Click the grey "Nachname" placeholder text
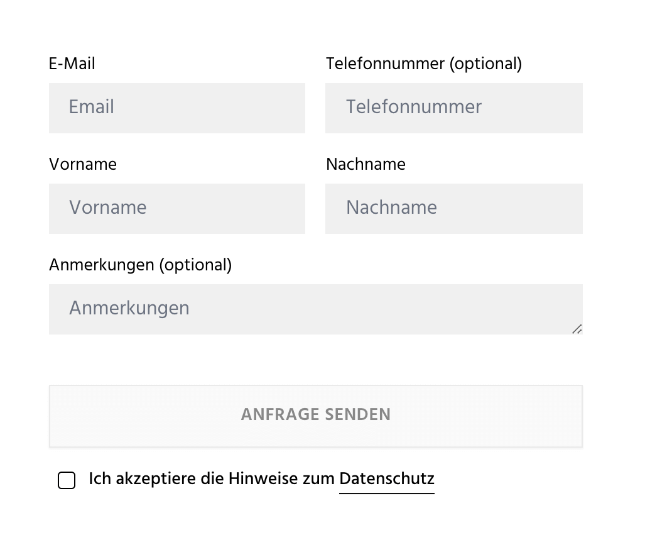Screen dimensions: 672x542 tap(391, 207)
